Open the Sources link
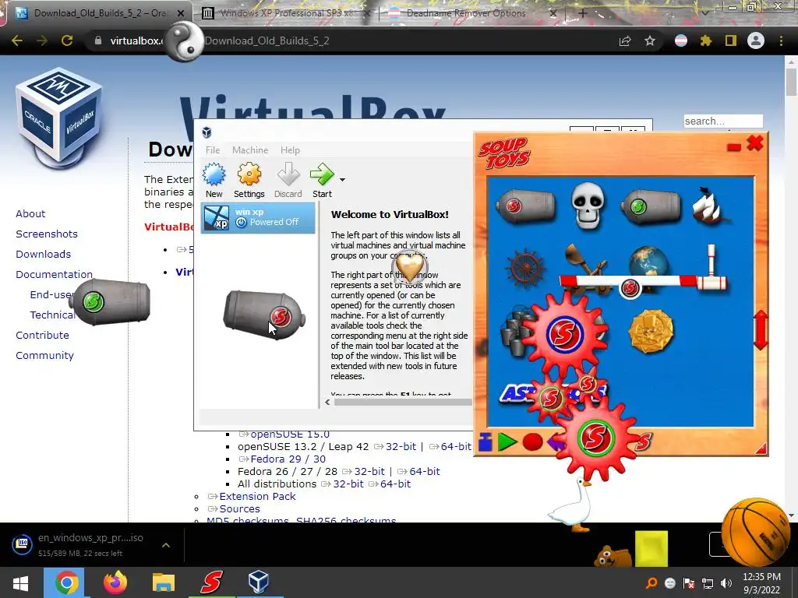798x598 pixels. [240, 508]
